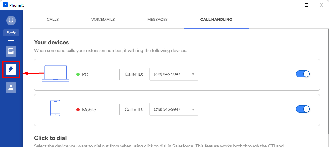Viewport: 329px width, 147px height.
Task: Click the red Mobile status dot
Action: 78,110
